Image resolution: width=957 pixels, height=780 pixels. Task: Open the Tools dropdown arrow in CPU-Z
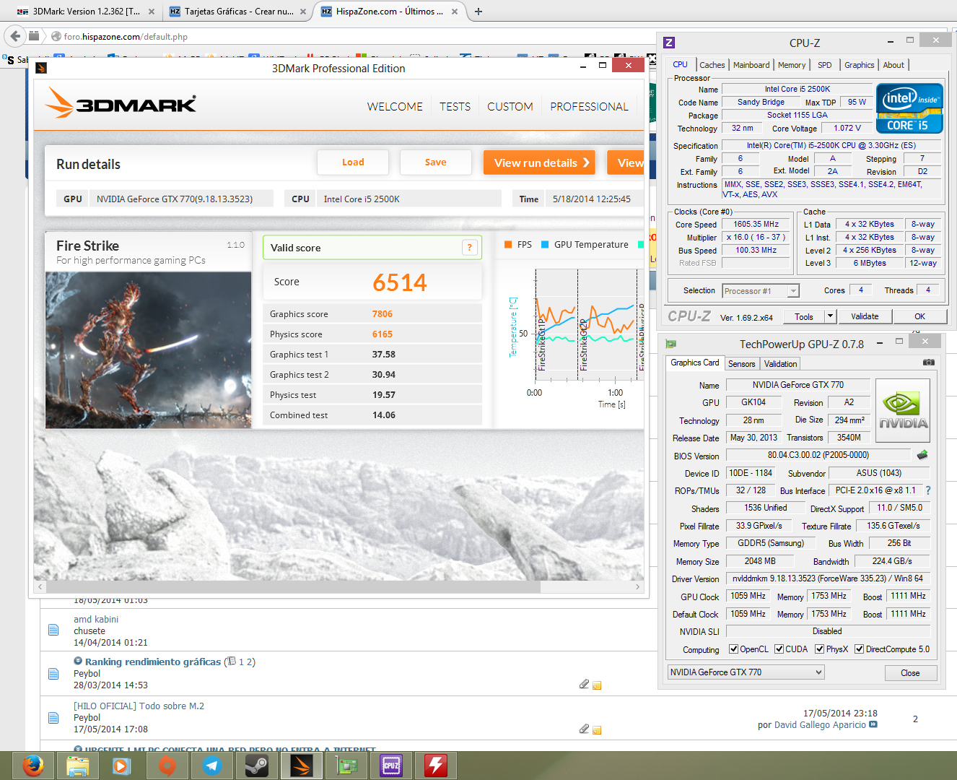830,316
